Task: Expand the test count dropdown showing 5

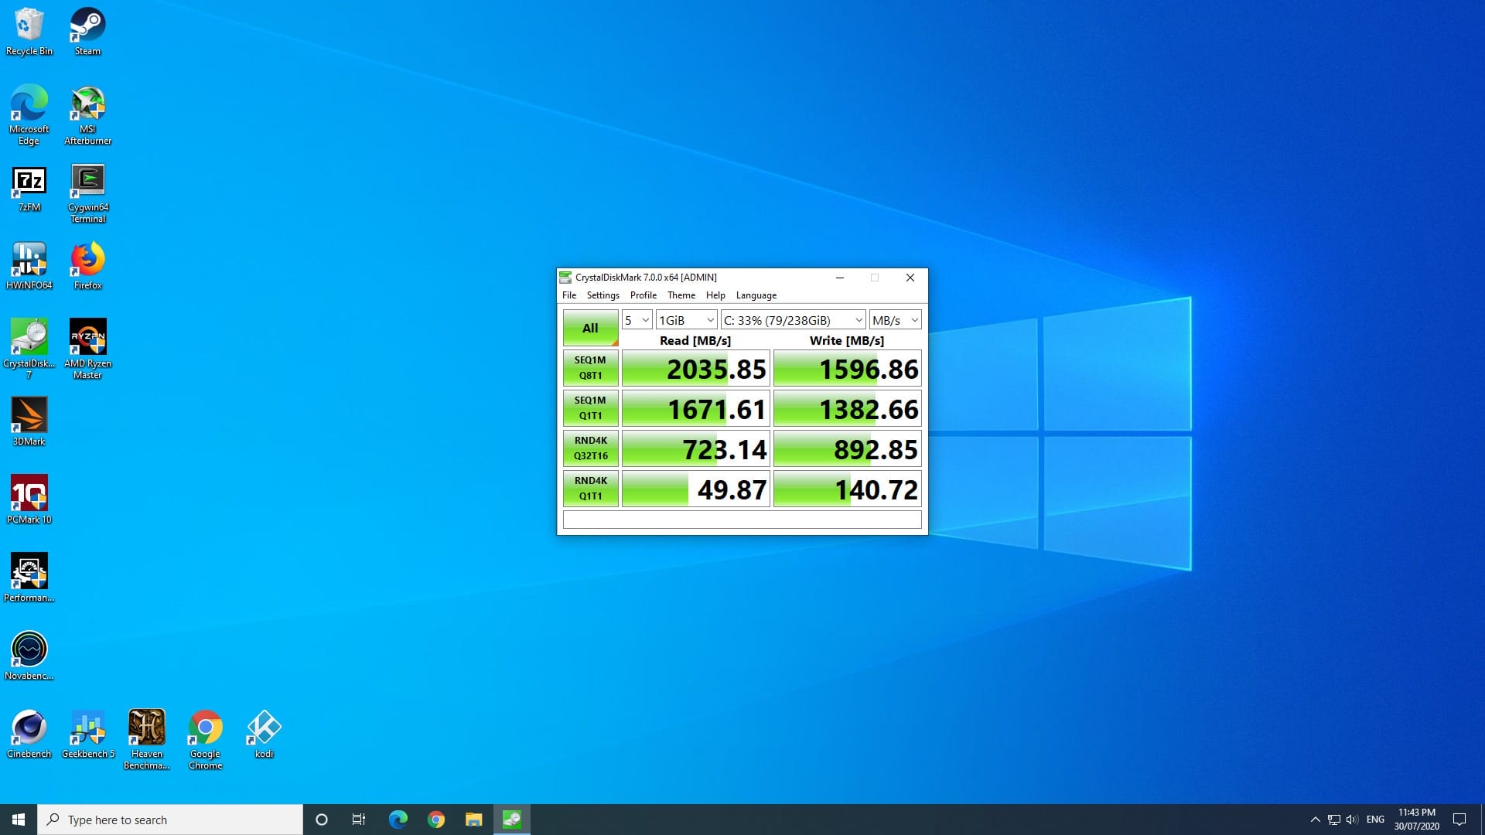Action: [637, 320]
